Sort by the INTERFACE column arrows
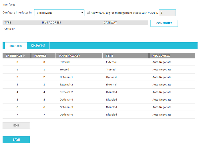Viewport: 199px width, 145px height. pos(23,56)
